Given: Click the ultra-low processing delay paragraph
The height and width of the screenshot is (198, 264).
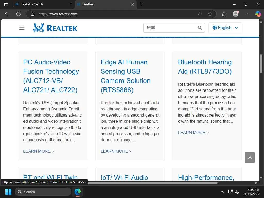Looking at the screenshot, I should coord(207,103).
